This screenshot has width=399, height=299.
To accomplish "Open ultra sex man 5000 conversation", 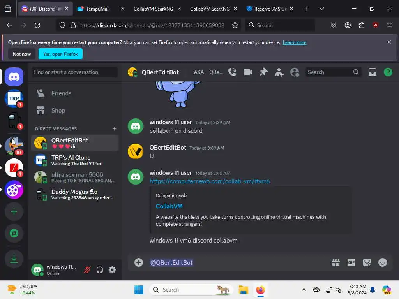I will [75, 177].
